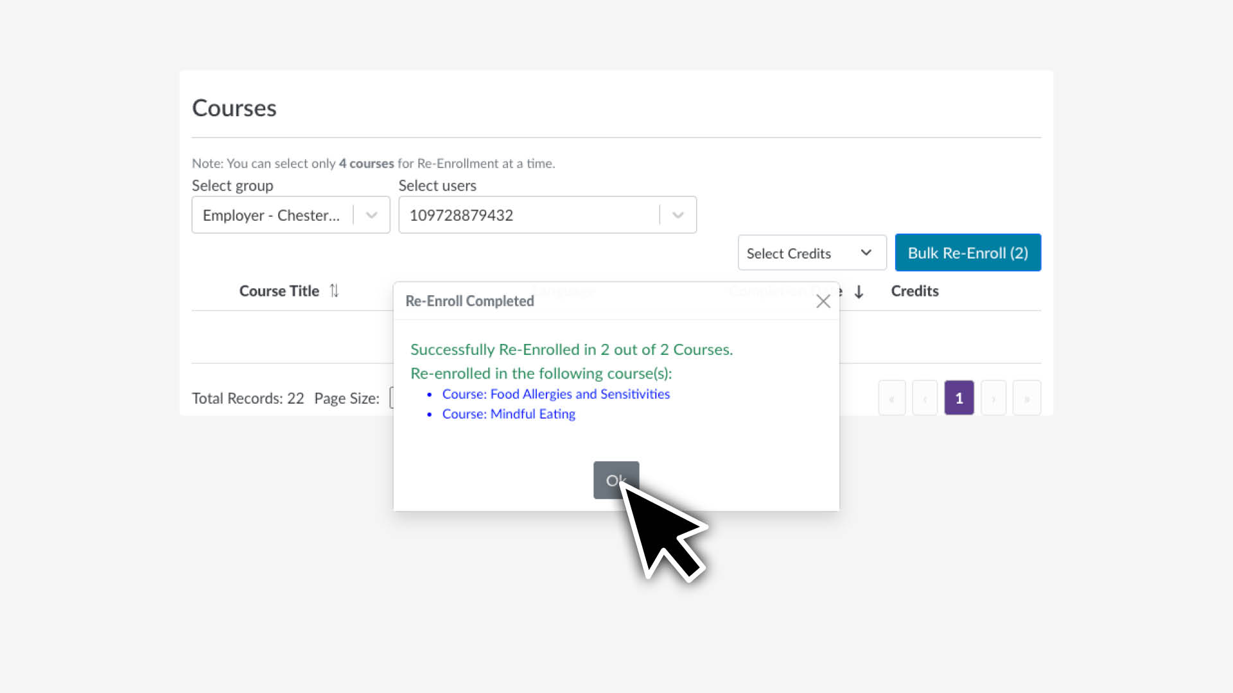This screenshot has width=1233, height=693.
Task: Open the Food Allergies and Sensitivities course link
Action: click(x=555, y=394)
